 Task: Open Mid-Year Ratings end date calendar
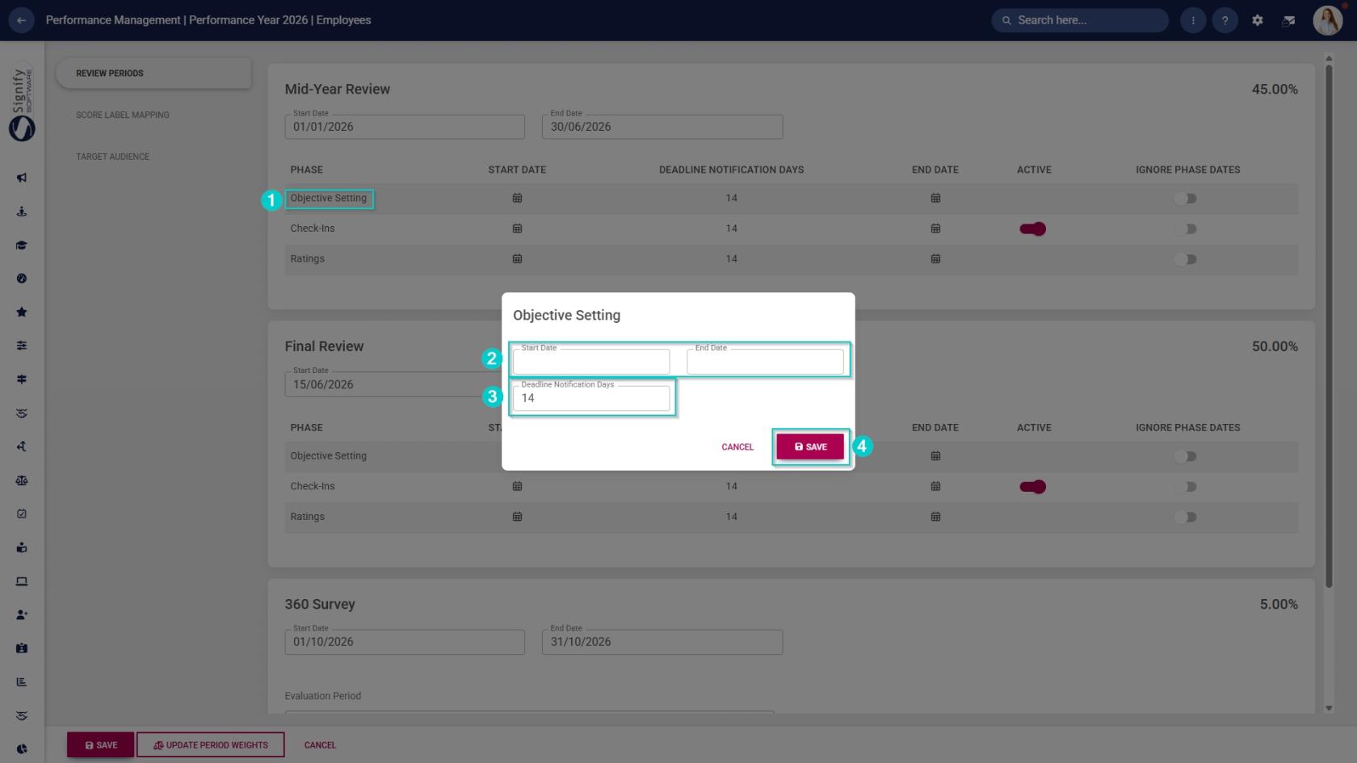pos(935,259)
